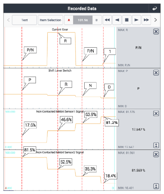Click the fast rewind playback button
Image resolution: width=164 pixels, height=194 pixels.
tap(107, 20)
